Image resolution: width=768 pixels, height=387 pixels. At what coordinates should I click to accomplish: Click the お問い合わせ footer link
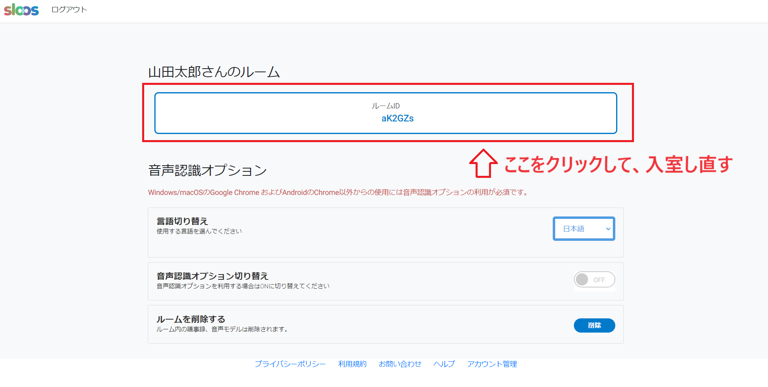point(400,364)
